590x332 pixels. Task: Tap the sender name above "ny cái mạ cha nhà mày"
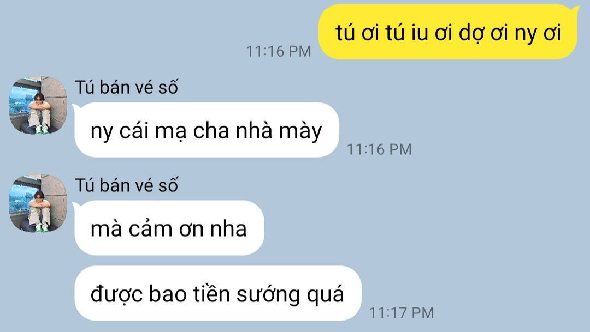[126, 87]
